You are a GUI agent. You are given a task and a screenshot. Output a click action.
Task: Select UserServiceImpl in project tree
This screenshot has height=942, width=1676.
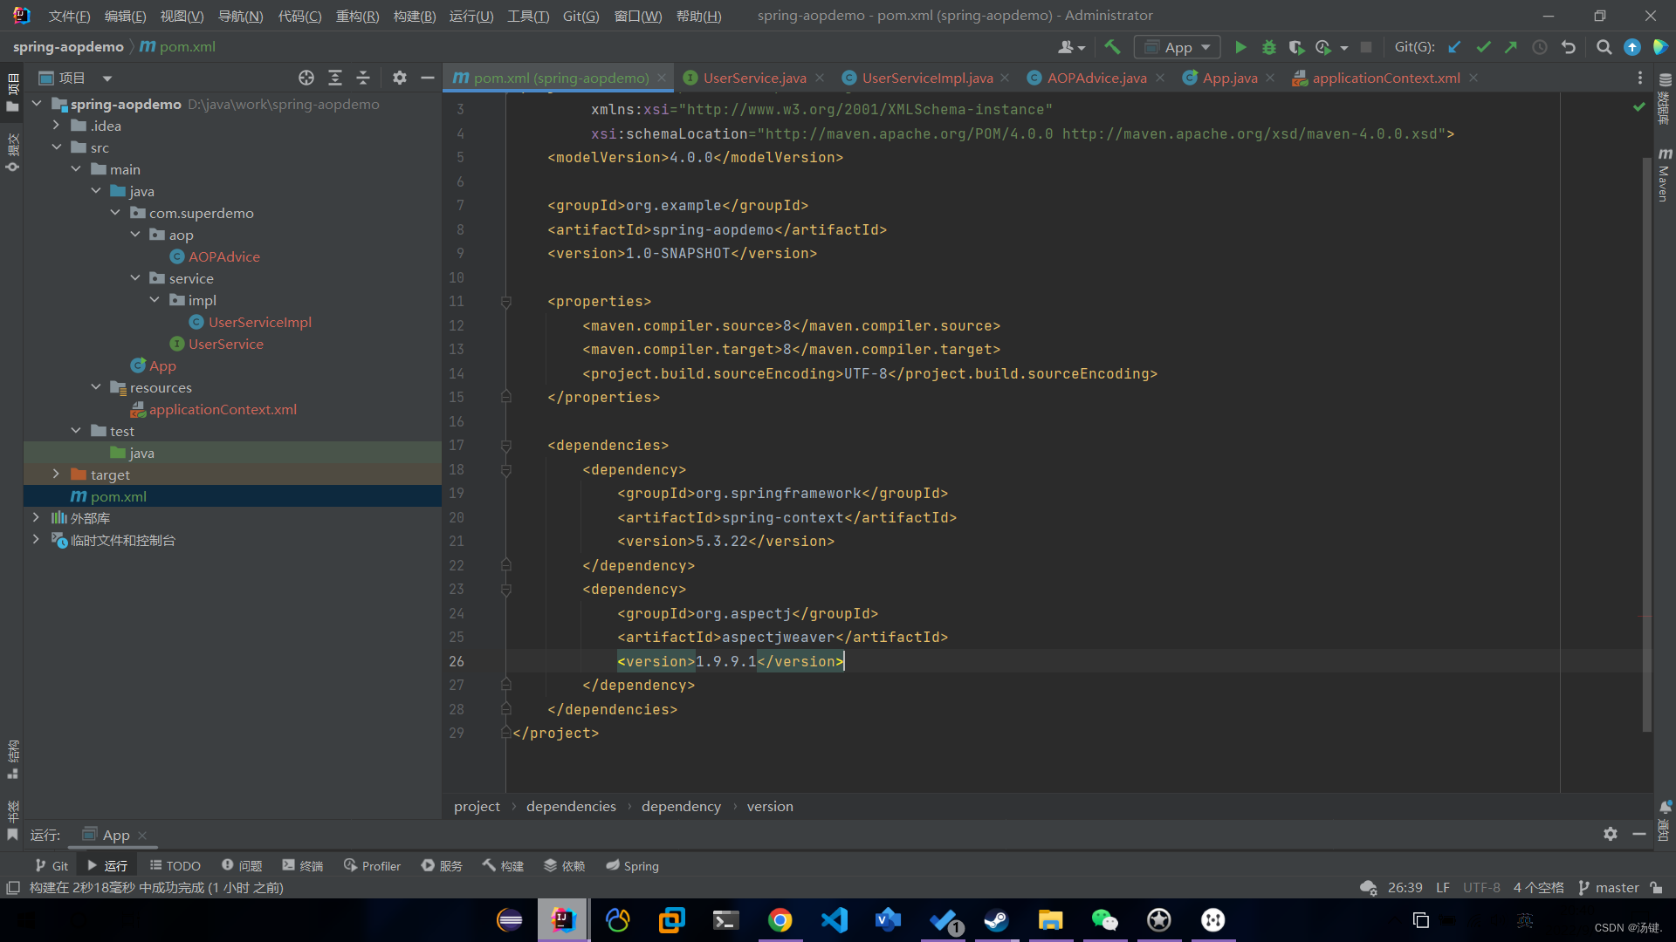tap(259, 322)
